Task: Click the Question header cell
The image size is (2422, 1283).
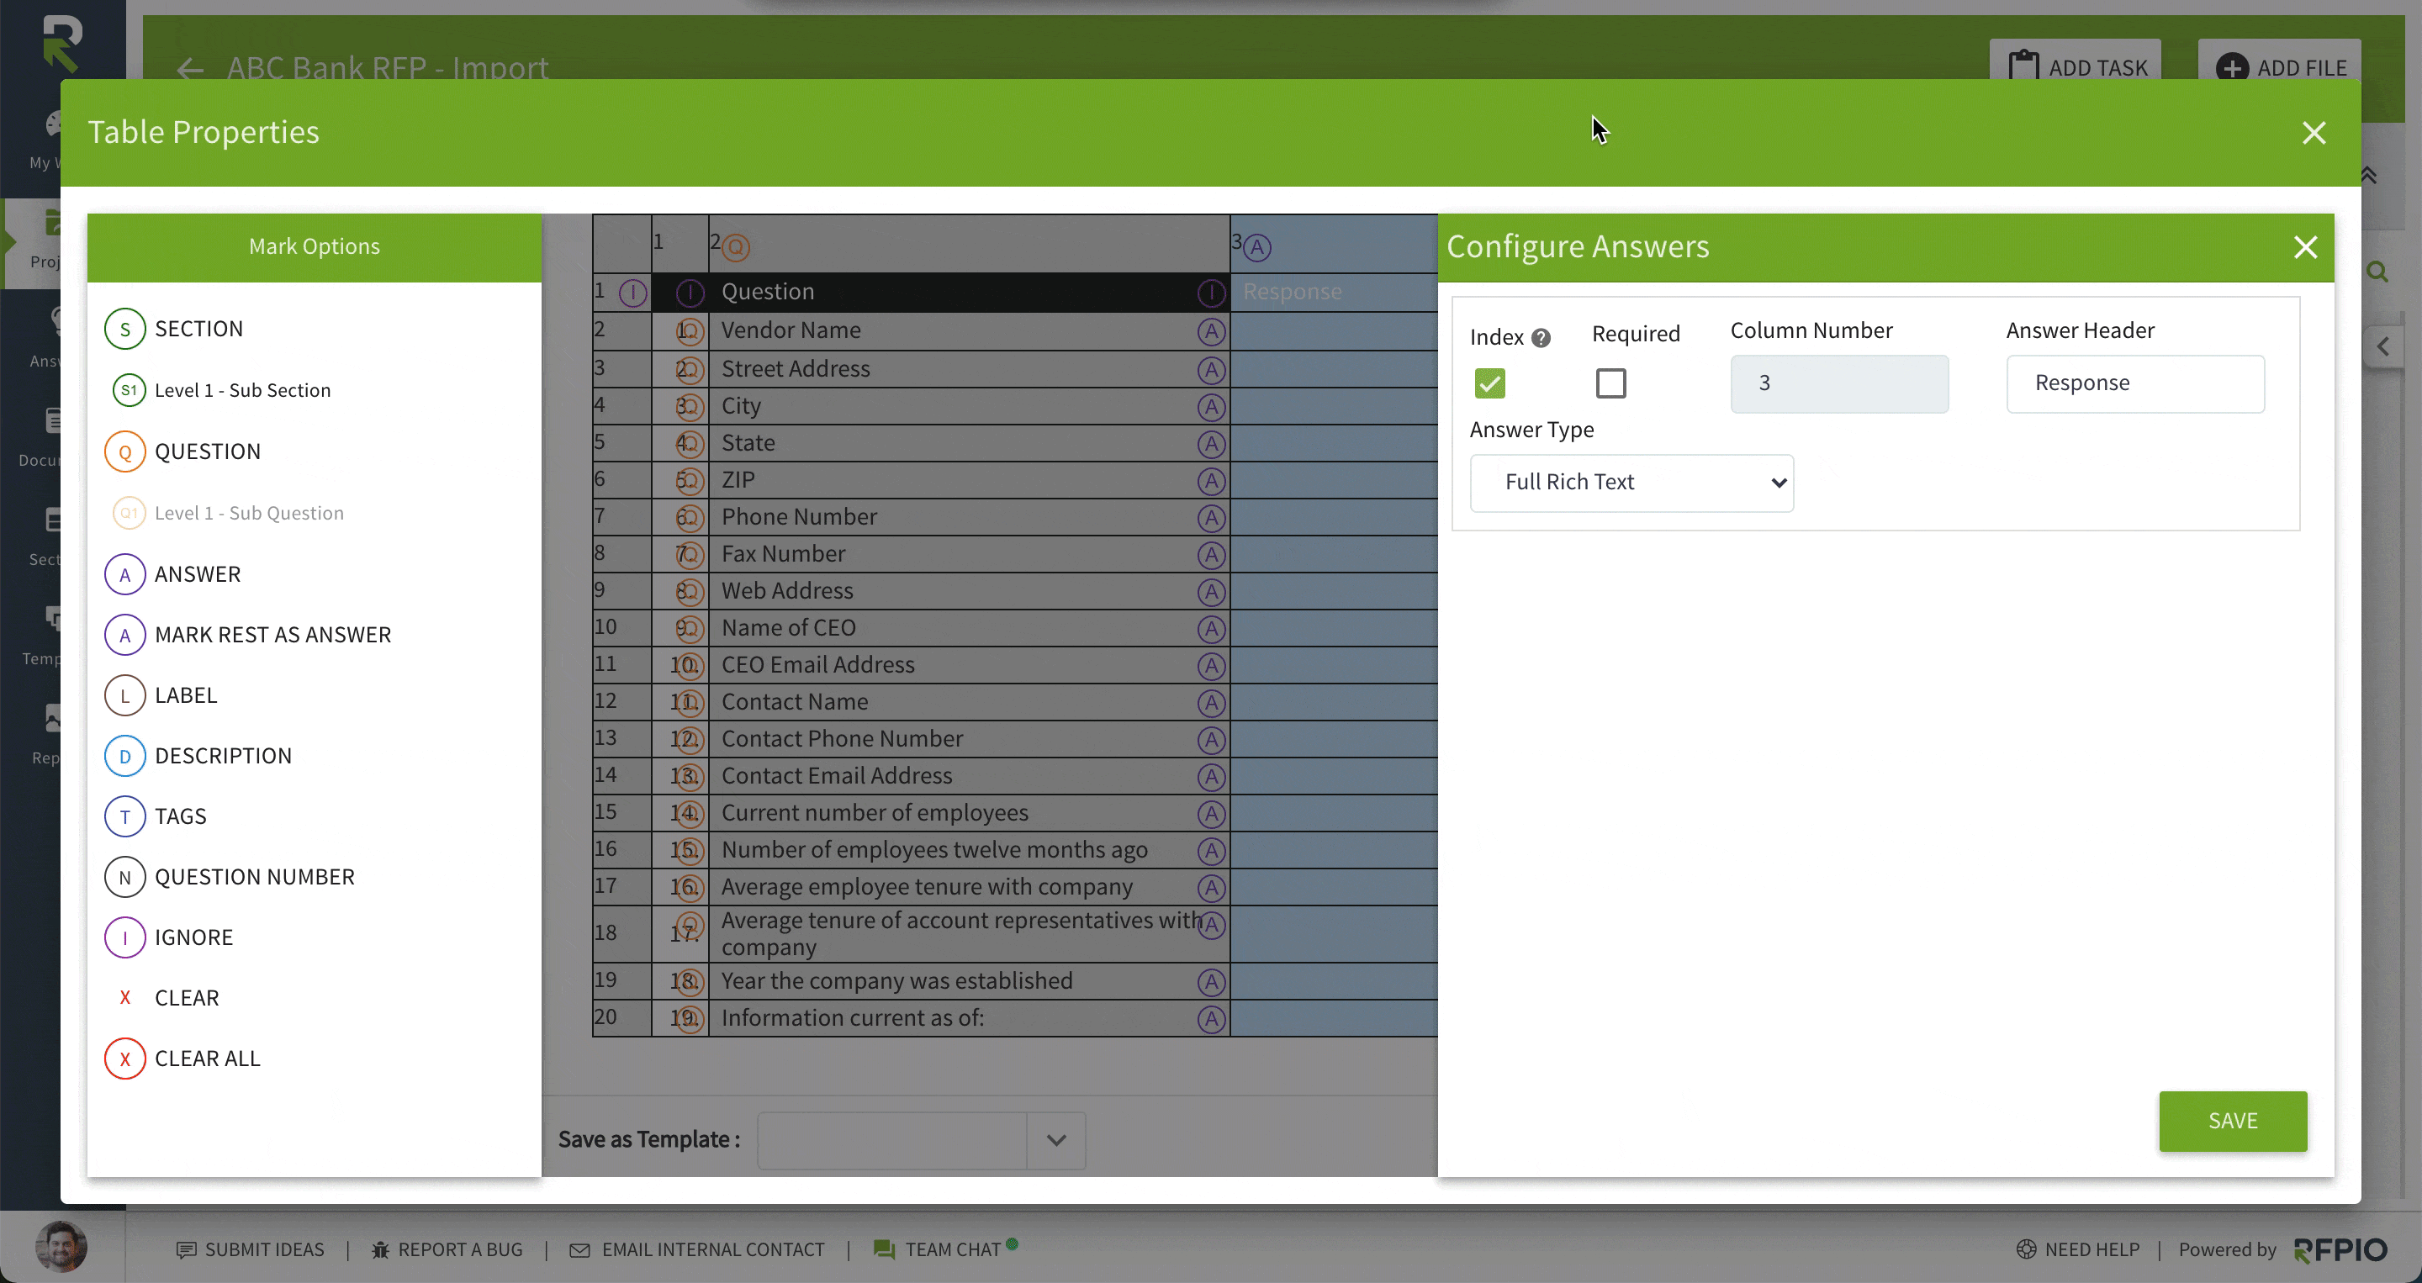Action: coord(969,293)
